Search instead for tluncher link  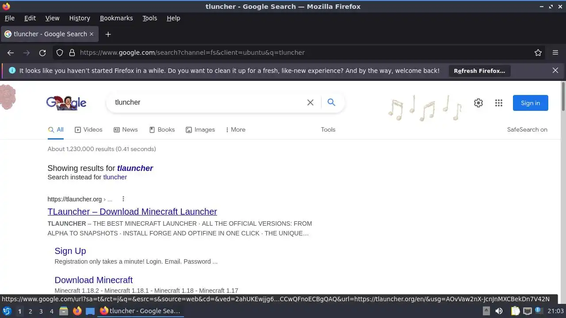tap(115, 177)
